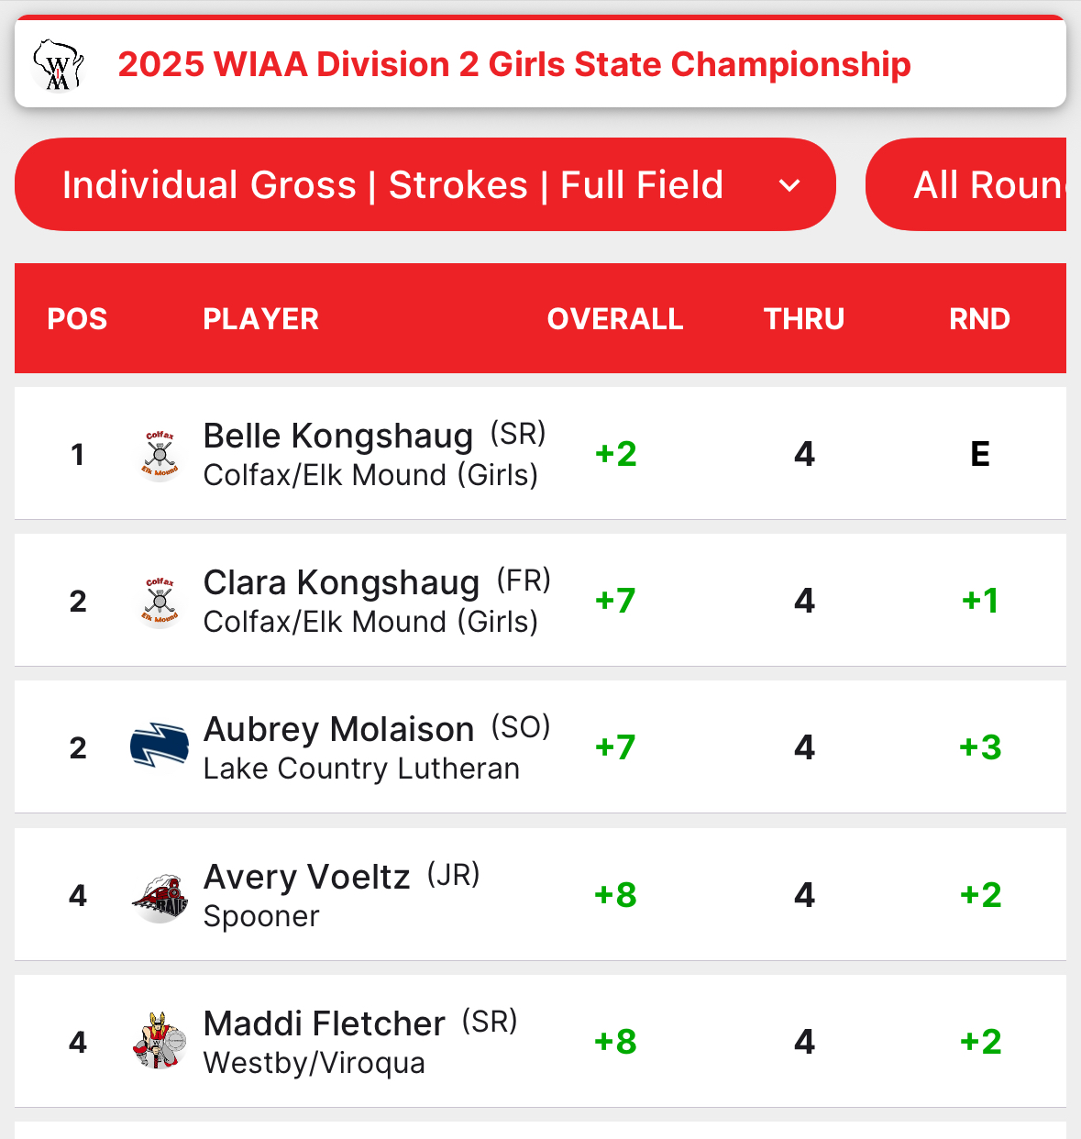
Task: Sort by the POS column header
Action: (77, 319)
